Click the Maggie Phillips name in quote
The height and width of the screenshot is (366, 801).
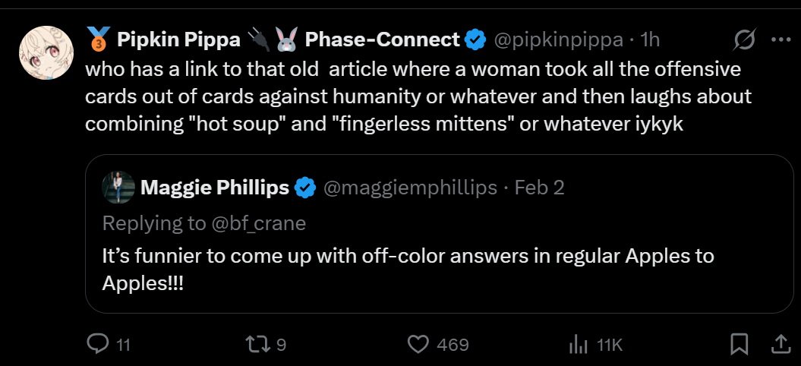point(215,188)
